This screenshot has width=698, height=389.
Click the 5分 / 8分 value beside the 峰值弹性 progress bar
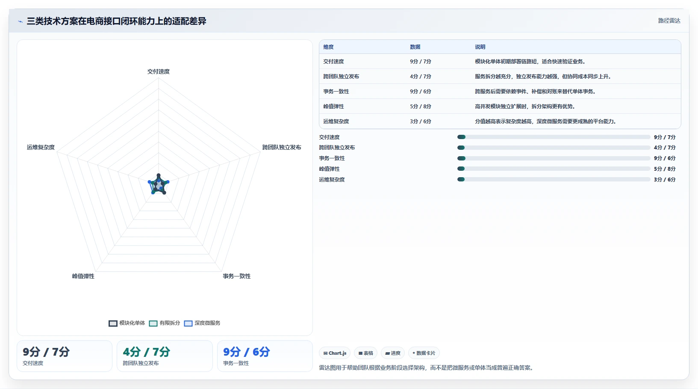coord(665,169)
